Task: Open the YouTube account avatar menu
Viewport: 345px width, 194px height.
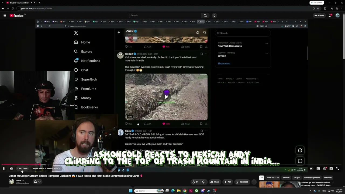Action: [x=337, y=15]
